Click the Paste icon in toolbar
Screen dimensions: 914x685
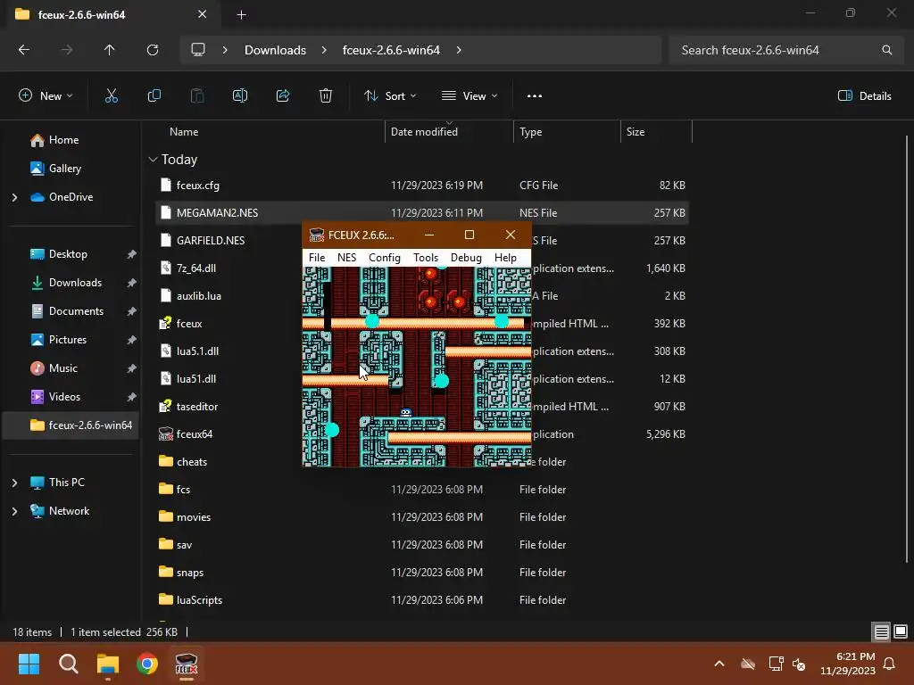[197, 96]
